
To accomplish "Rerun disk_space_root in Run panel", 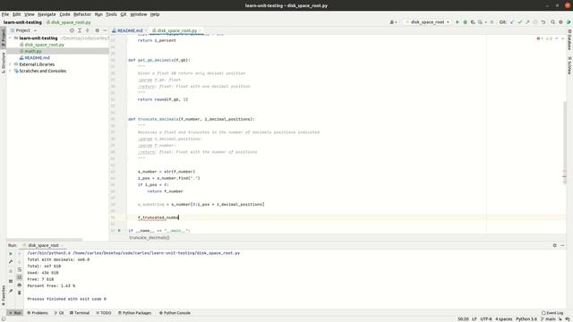I will click(x=11, y=253).
